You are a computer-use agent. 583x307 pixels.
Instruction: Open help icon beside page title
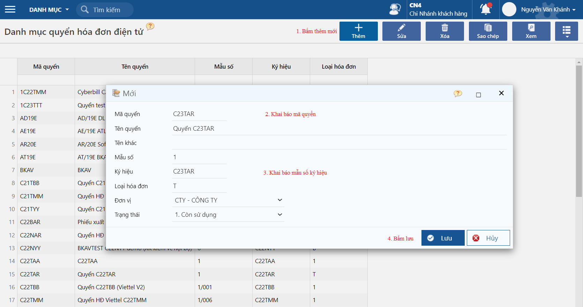coord(150,26)
